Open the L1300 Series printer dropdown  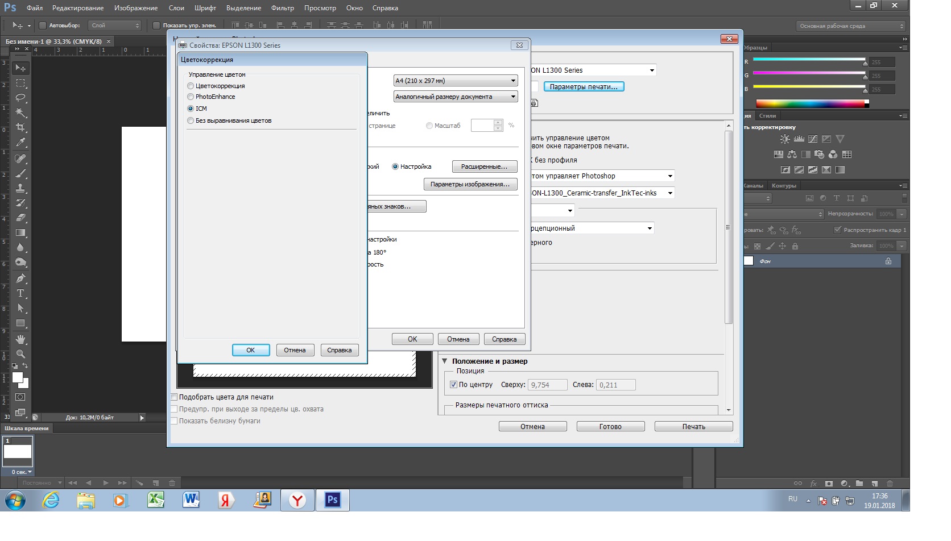593,70
